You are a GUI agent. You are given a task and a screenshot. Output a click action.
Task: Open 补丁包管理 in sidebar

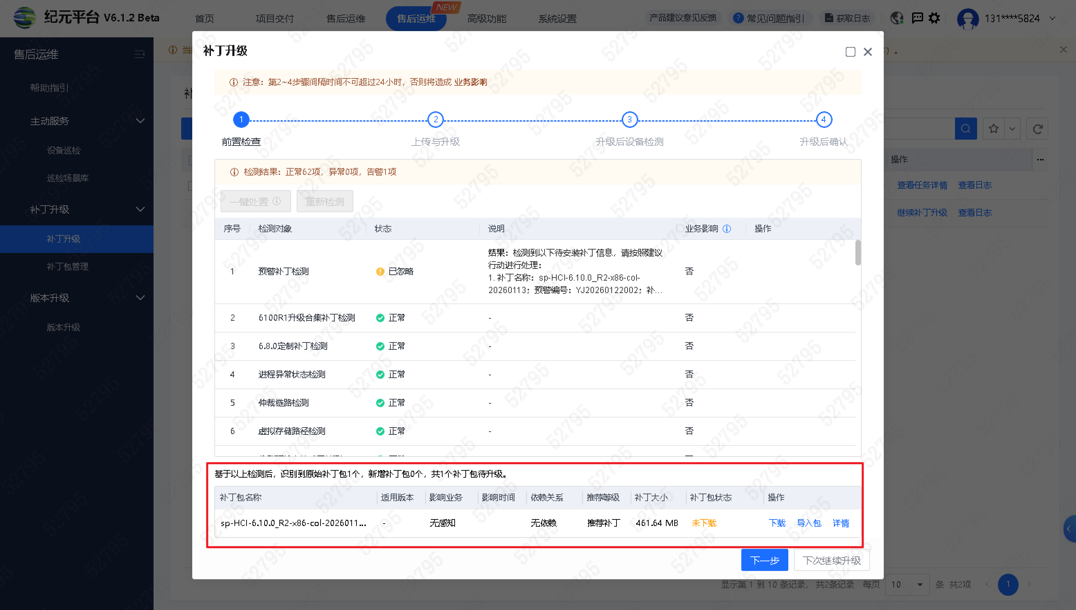pyautogui.click(x=67, y=266)
